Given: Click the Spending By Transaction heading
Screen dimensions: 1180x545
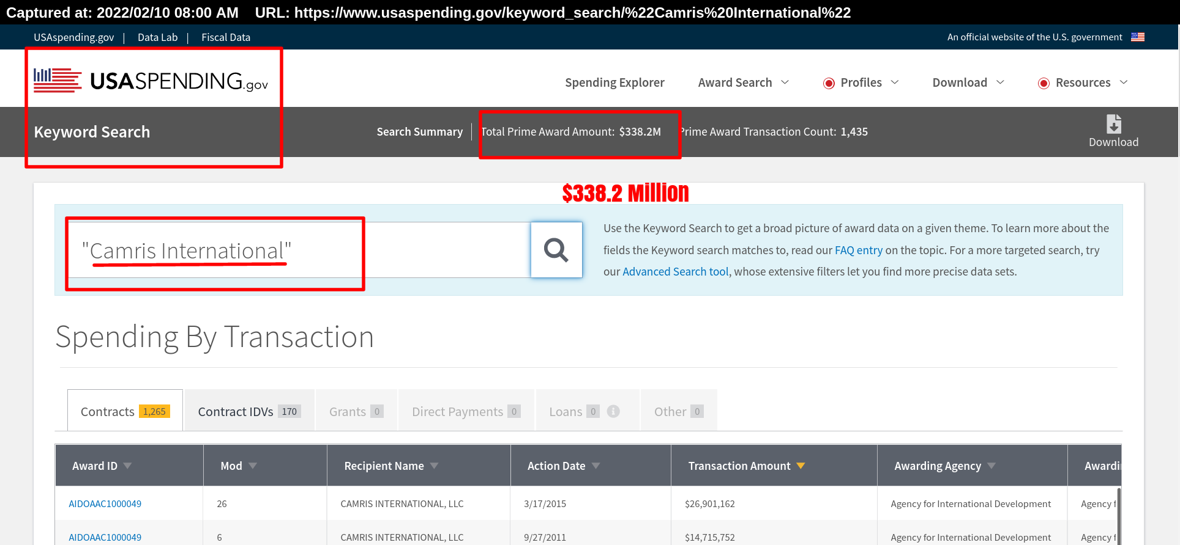Looking at the screenshot, I should 214,337.
